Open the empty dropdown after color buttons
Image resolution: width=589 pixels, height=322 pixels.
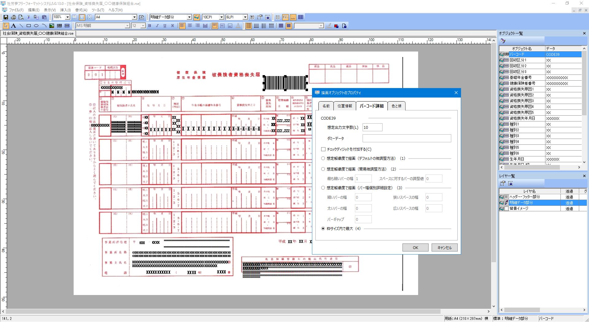point(321,26)
